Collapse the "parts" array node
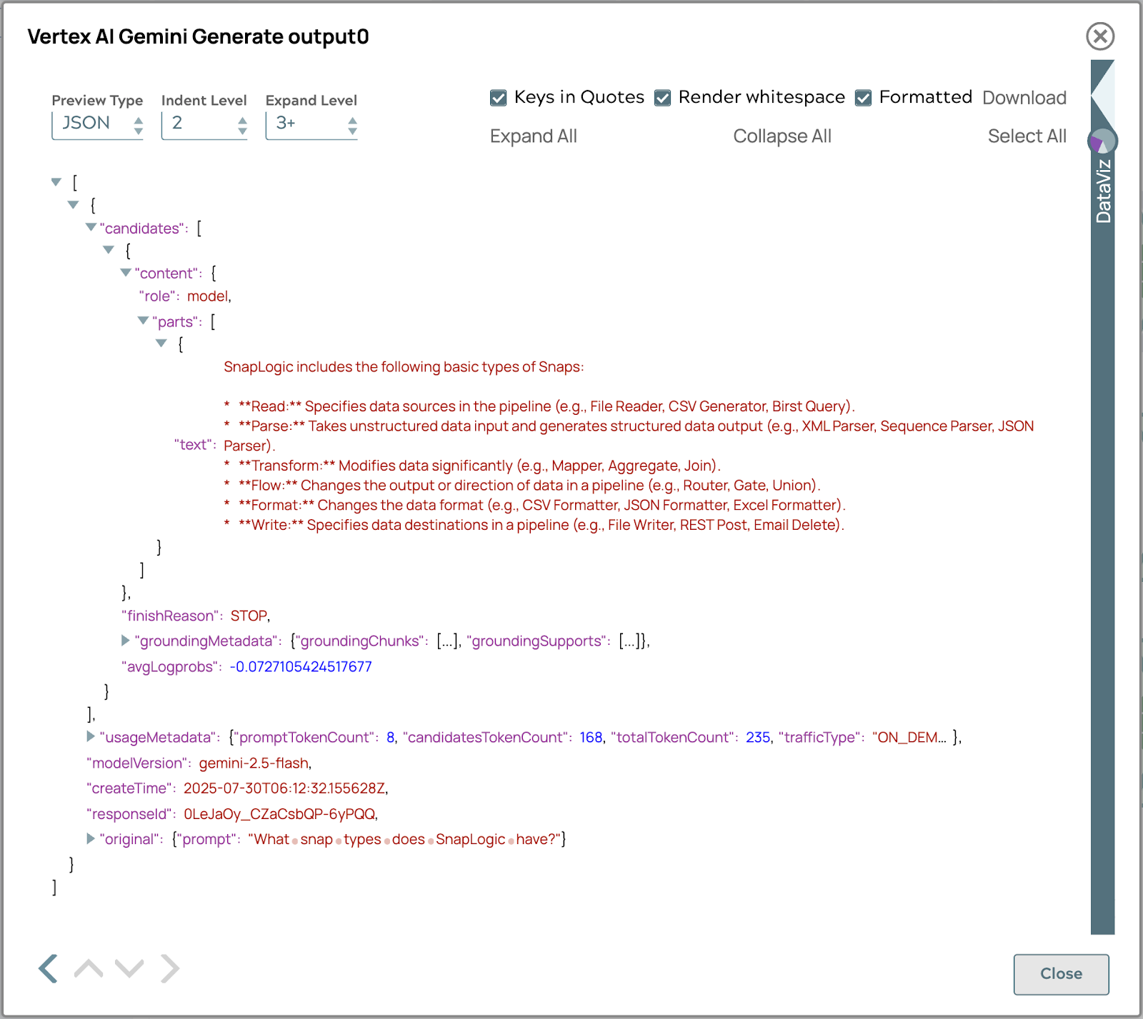The height and width of the screenshot is (1019, 1143). click(144, 321)
